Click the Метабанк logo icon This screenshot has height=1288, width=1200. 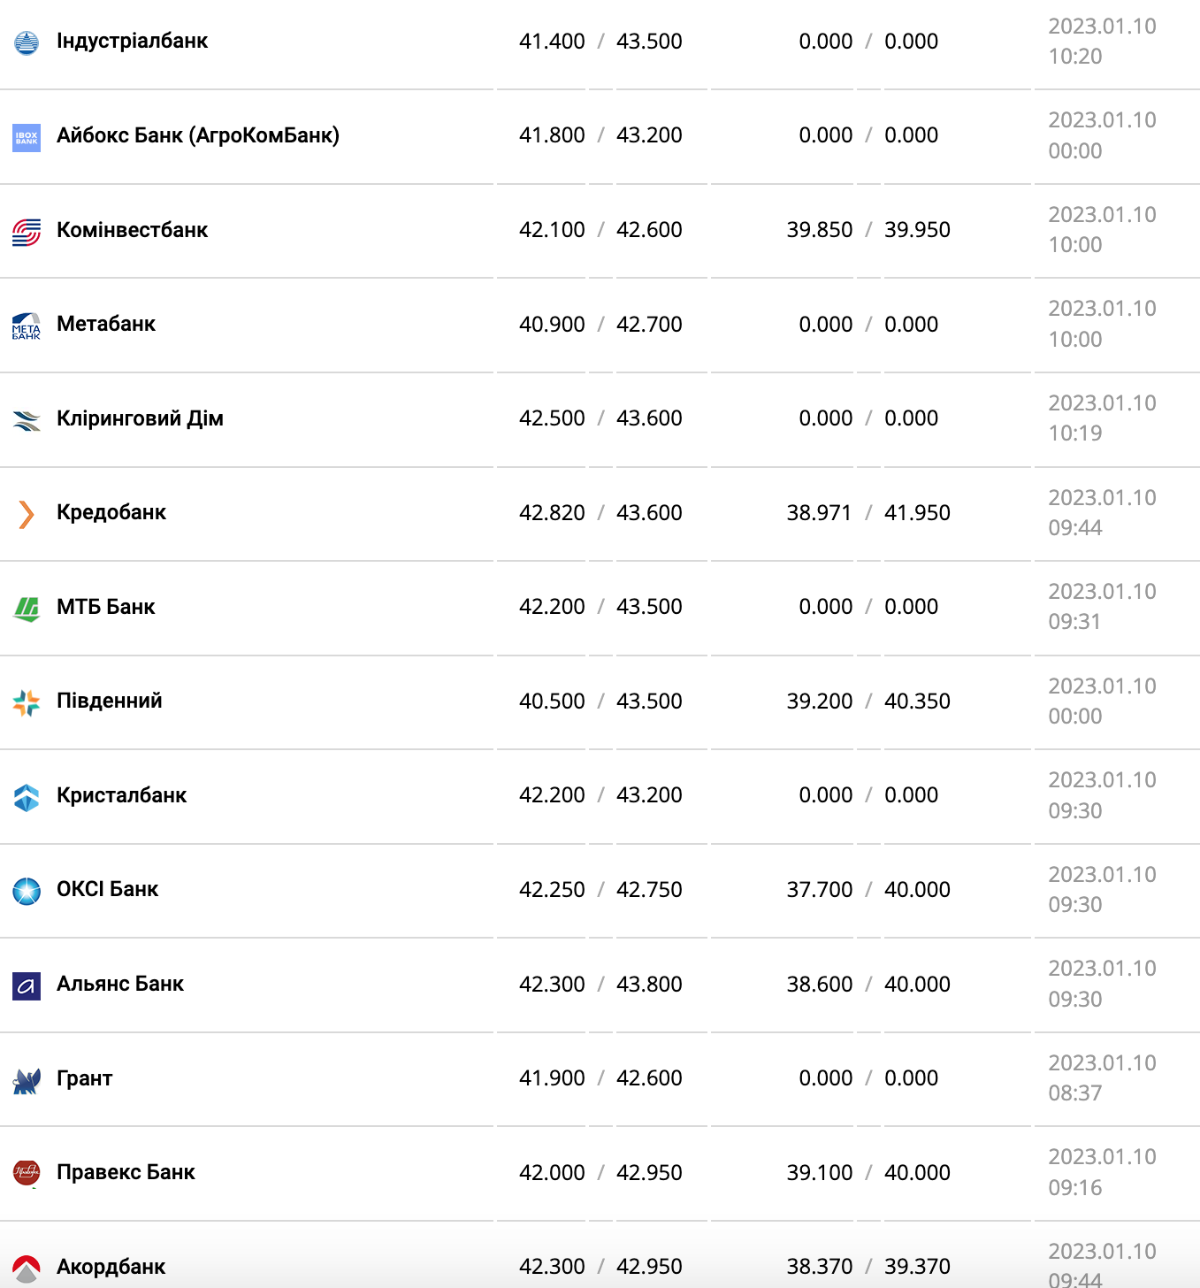pyautogui.click(x=27, y=326)
